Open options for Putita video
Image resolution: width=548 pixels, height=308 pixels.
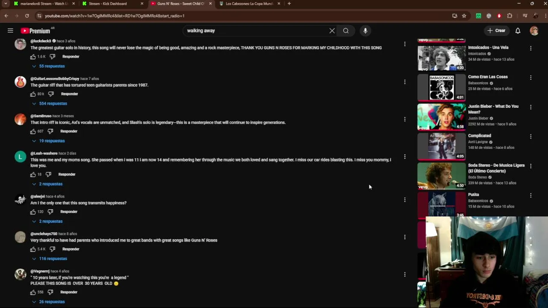[530, 195]
